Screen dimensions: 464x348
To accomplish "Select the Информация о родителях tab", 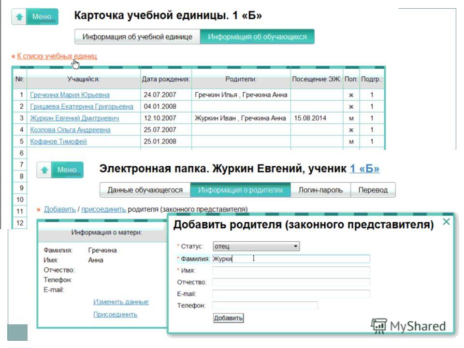I will click(x=241, y=190).
